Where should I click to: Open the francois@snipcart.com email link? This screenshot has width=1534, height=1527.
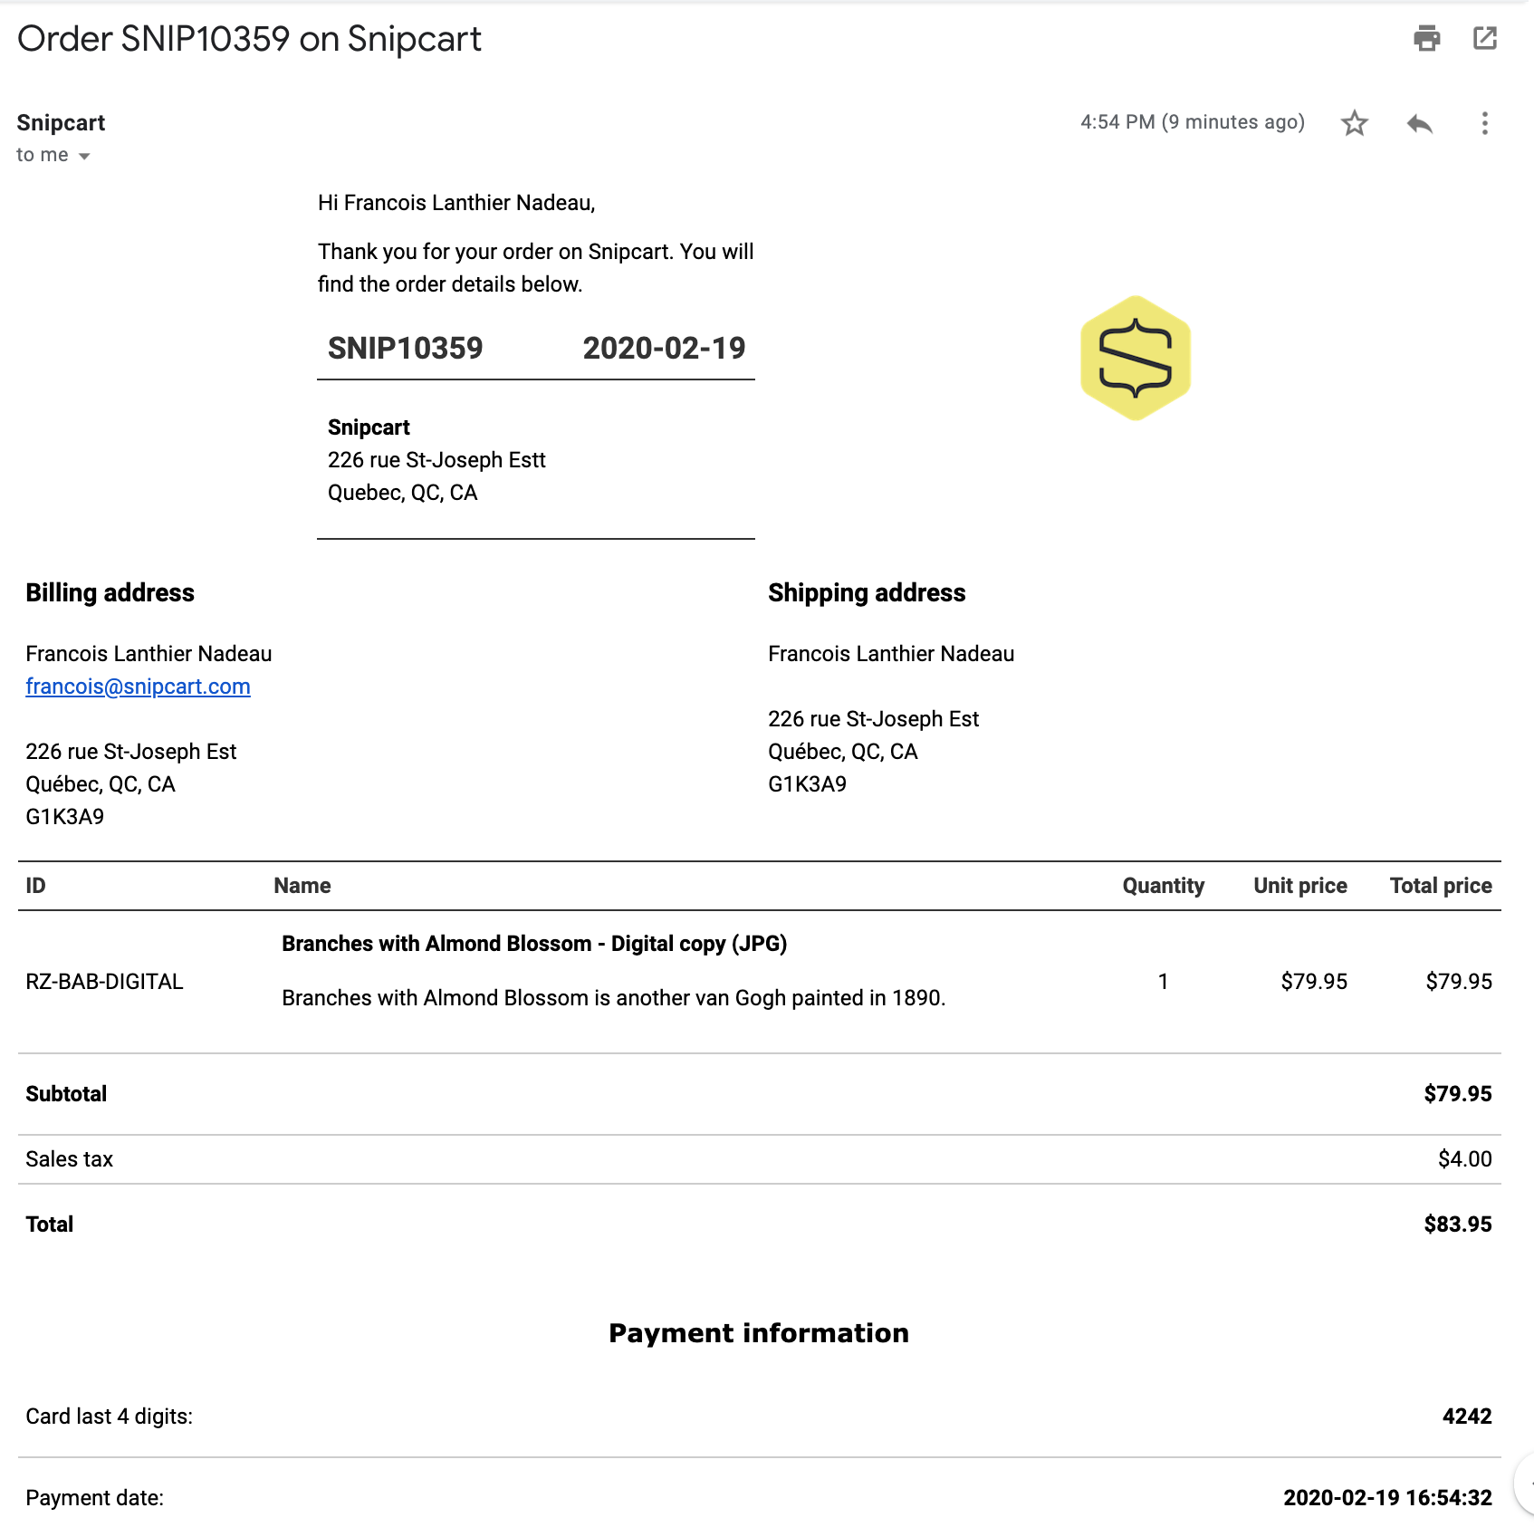coord(138,687)
